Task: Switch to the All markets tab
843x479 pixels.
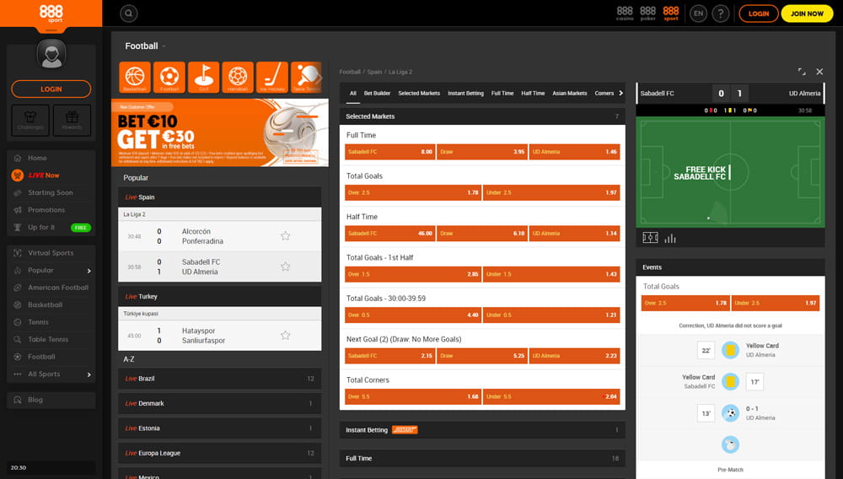Action: (352, 93)
